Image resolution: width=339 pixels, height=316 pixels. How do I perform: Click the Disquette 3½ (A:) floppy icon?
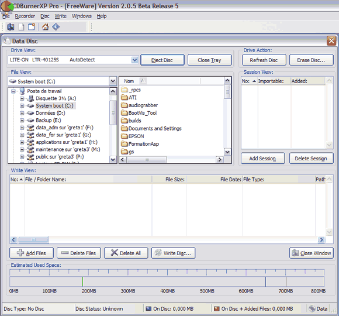click(30, 98)
